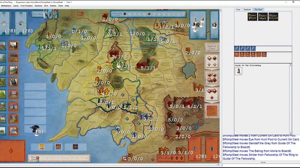Click the Shadow card deck showing (28) at bottom

(x=195, y=149)
